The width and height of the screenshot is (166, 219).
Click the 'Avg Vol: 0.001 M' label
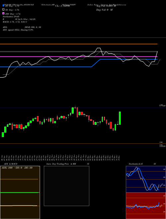tap(106, 6)
